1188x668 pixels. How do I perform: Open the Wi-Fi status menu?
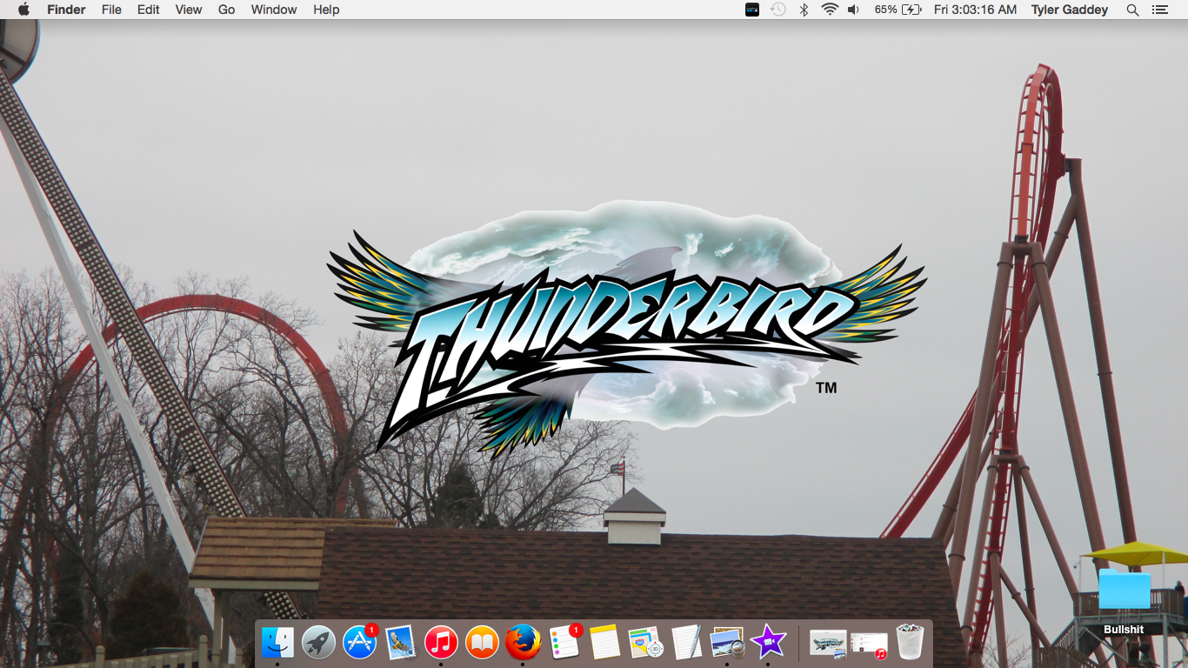[x=830, y=10]
